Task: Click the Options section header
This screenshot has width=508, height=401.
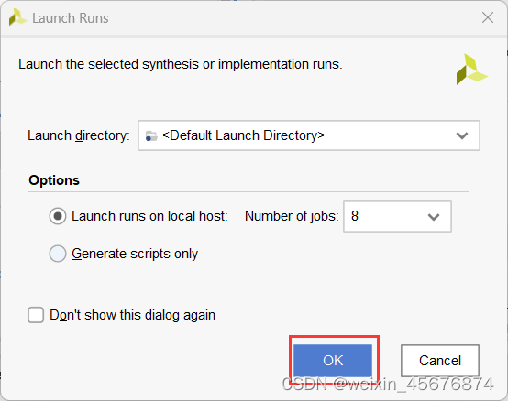Action: pyautogui.click(x=54, y=180)
